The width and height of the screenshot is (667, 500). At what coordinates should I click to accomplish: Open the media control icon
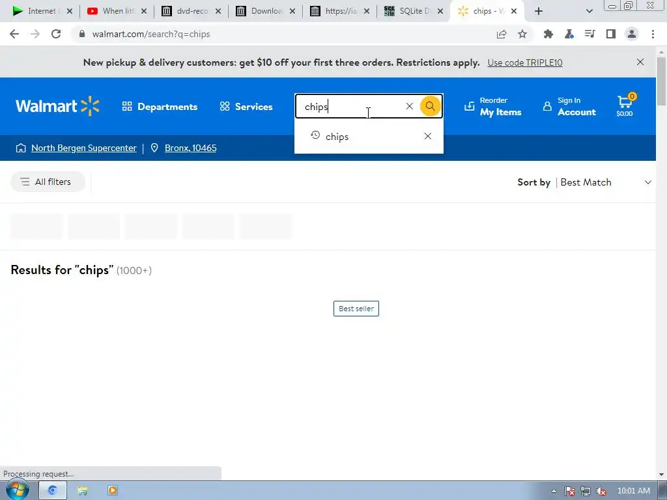[x=589, y=34]
